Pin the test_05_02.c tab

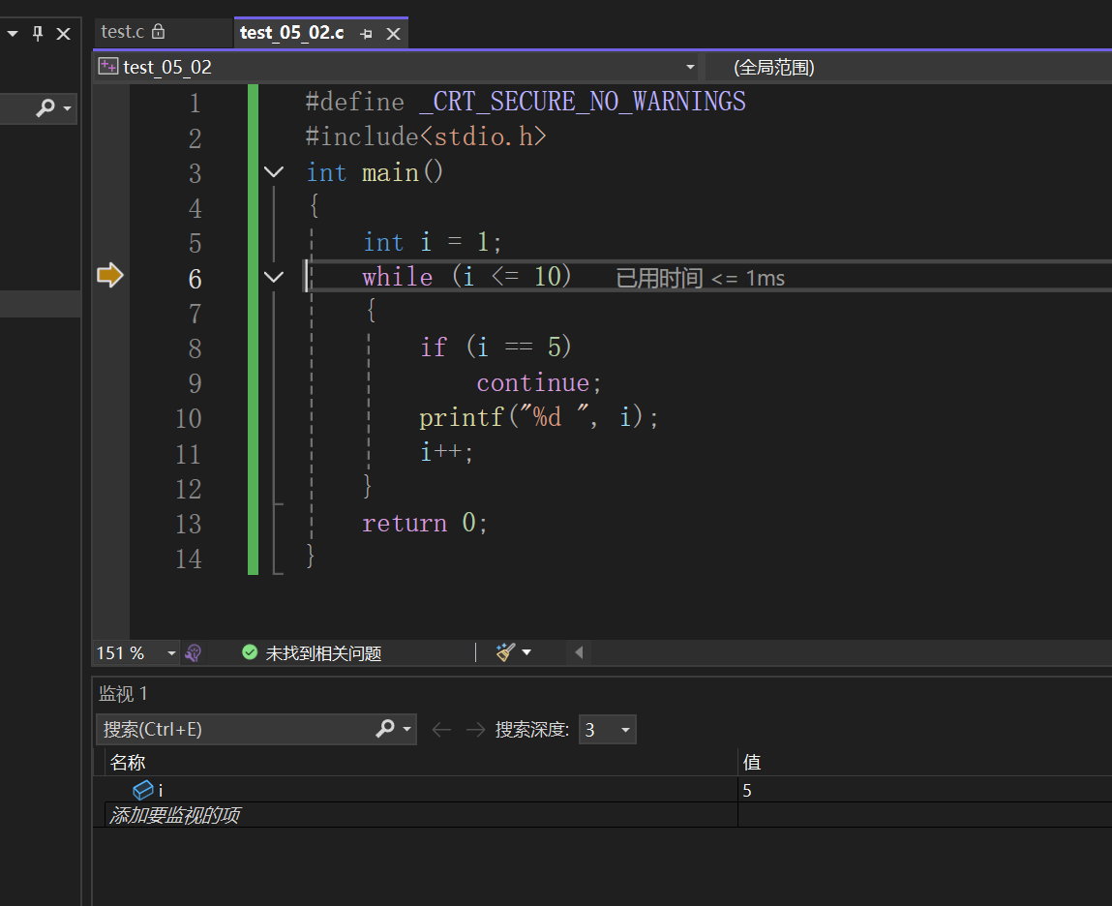point(366,33)
